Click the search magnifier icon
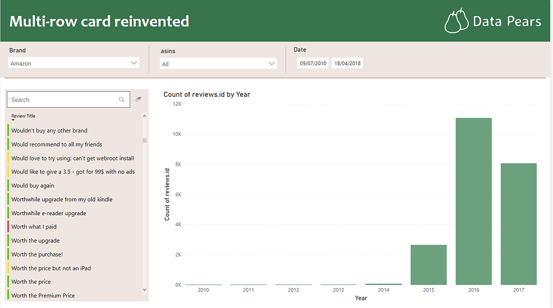This screenshot has height=308, width=553. tap(122, 100)
